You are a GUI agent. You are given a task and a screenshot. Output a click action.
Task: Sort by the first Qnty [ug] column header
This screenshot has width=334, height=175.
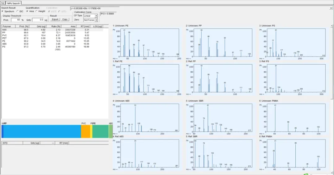tap(38, 26)
